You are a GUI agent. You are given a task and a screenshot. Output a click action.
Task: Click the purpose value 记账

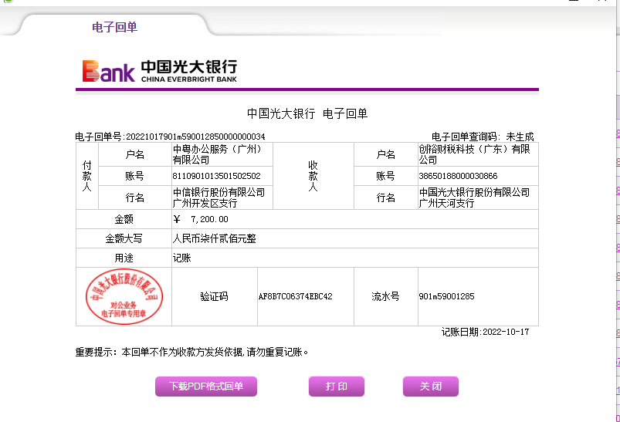point(182,258)
